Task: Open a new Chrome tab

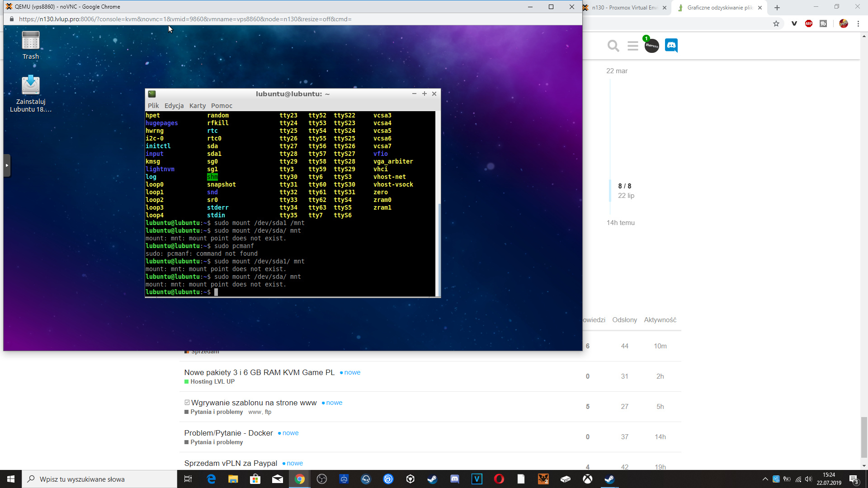Action: pos(777,8)
